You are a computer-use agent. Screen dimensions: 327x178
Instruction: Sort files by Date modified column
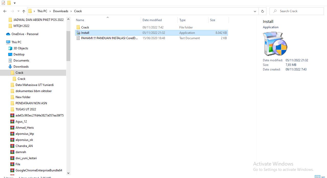click(x=152, y=20)
